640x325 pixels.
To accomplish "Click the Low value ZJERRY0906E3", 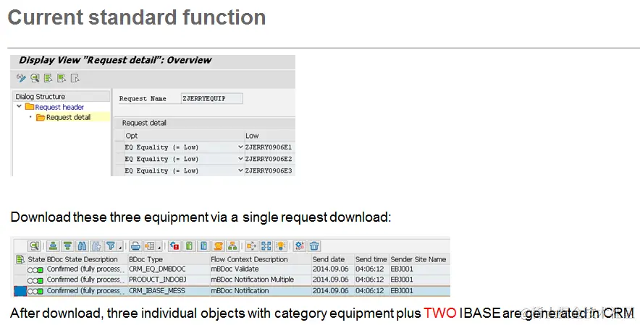I will 269,170.
